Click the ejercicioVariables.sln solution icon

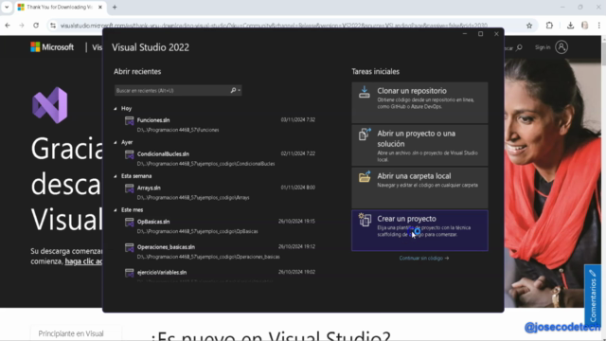[x=129, y=273]
